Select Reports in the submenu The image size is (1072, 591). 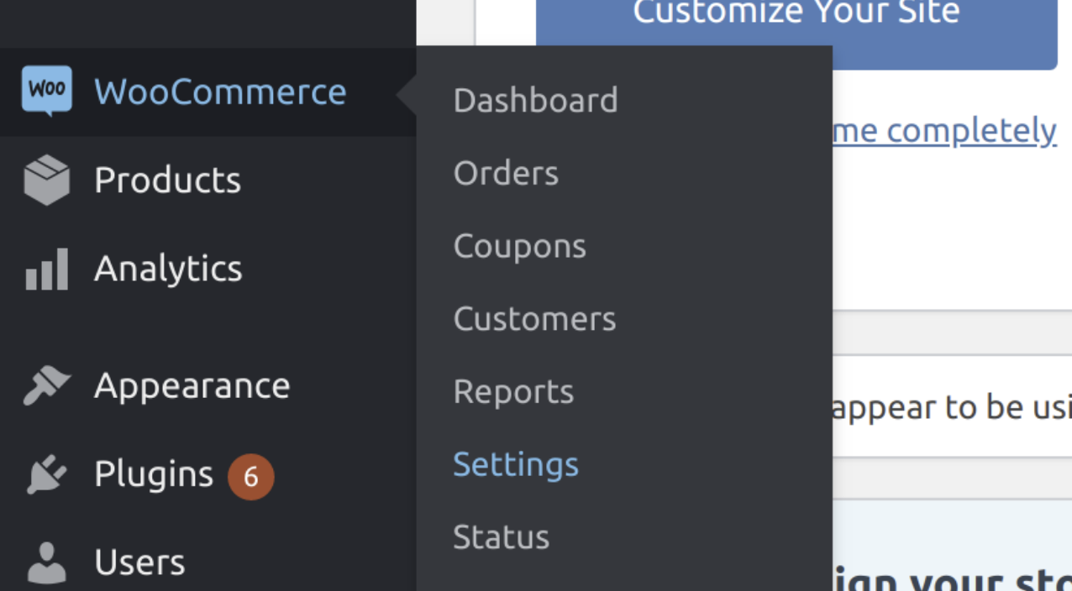[x=513, y=392]
